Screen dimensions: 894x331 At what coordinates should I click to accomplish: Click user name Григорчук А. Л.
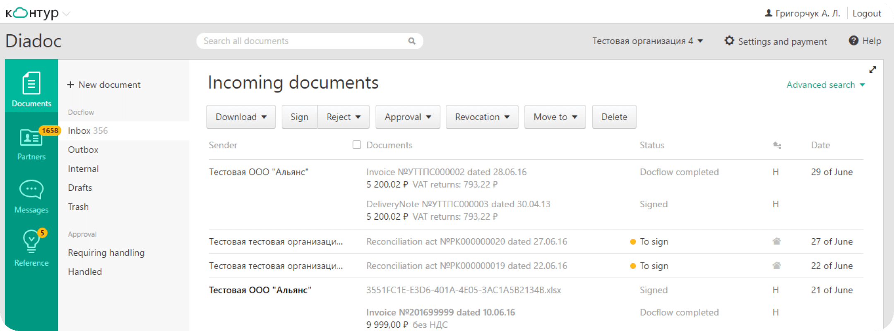807,13
